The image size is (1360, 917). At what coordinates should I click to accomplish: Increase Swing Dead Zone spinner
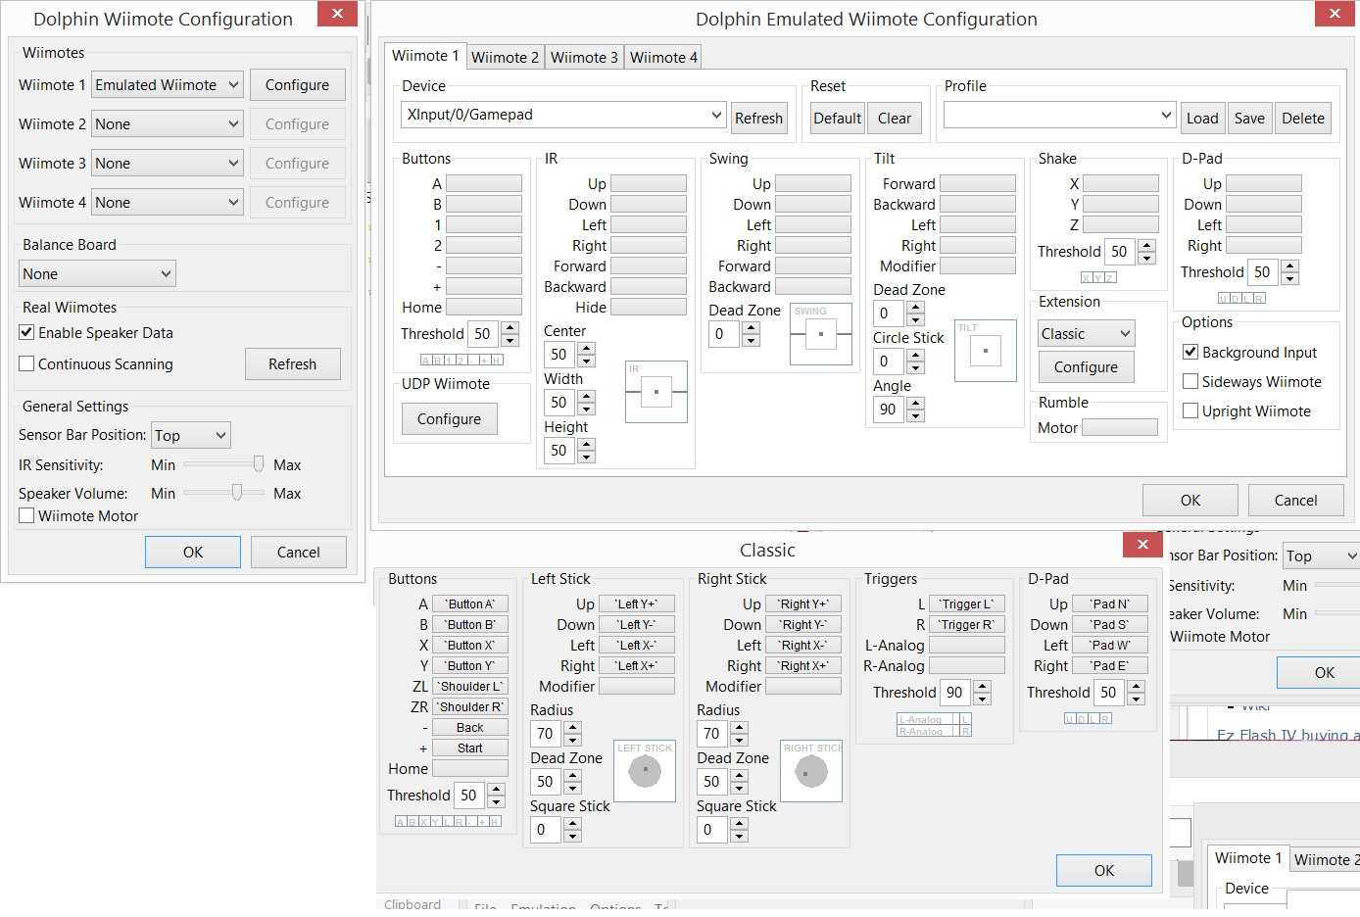[751, 327]
